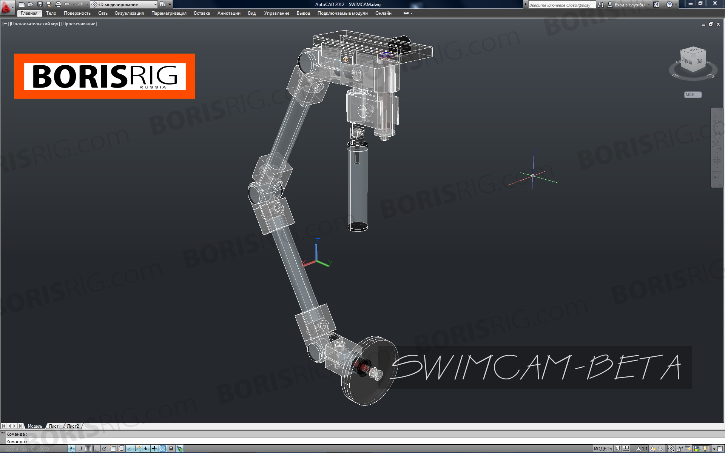Open the МСК coordinate system dropdown

pyautogui.click(x=693, y=95)
